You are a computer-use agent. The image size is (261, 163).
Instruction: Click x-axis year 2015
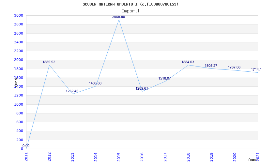click(119, 157)
